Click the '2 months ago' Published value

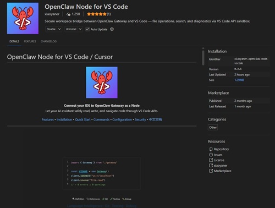(243, 101)
